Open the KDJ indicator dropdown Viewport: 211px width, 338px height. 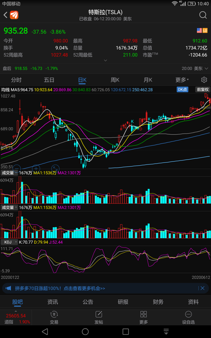9,242
